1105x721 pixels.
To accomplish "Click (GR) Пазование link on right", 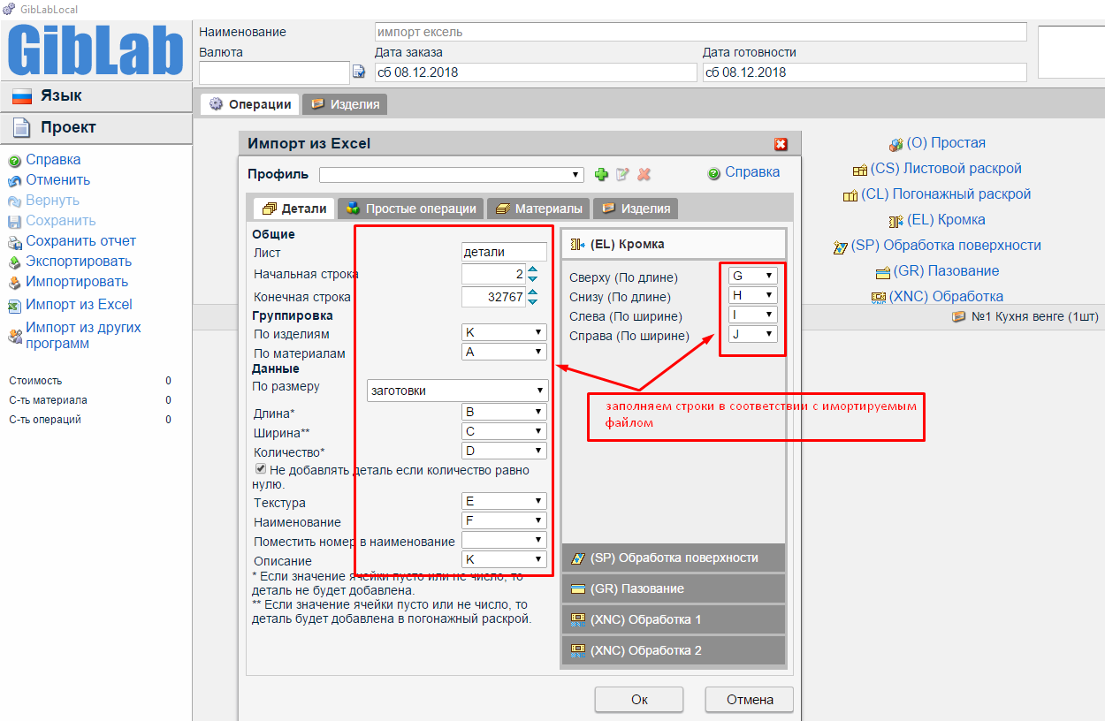I will click(946, 271).
